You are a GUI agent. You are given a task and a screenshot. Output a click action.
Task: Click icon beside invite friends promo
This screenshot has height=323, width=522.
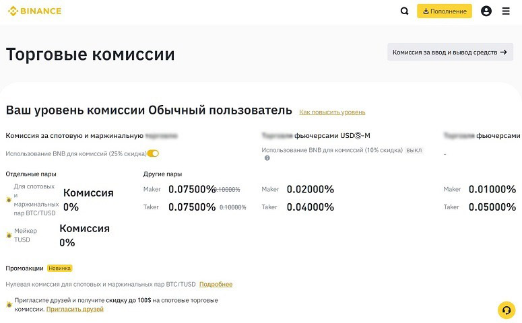click(9, 305)
